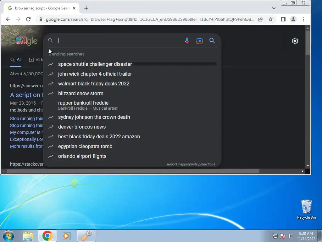This screenshot has height=242, width=322.
Task: Open the Chrome side panel
Action: tap(283, 19)
